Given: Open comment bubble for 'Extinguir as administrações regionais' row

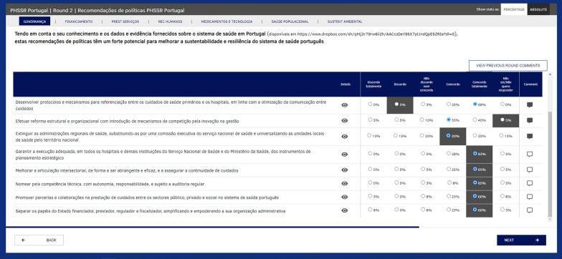Looking at the screenshot, I should pos(530,136).
